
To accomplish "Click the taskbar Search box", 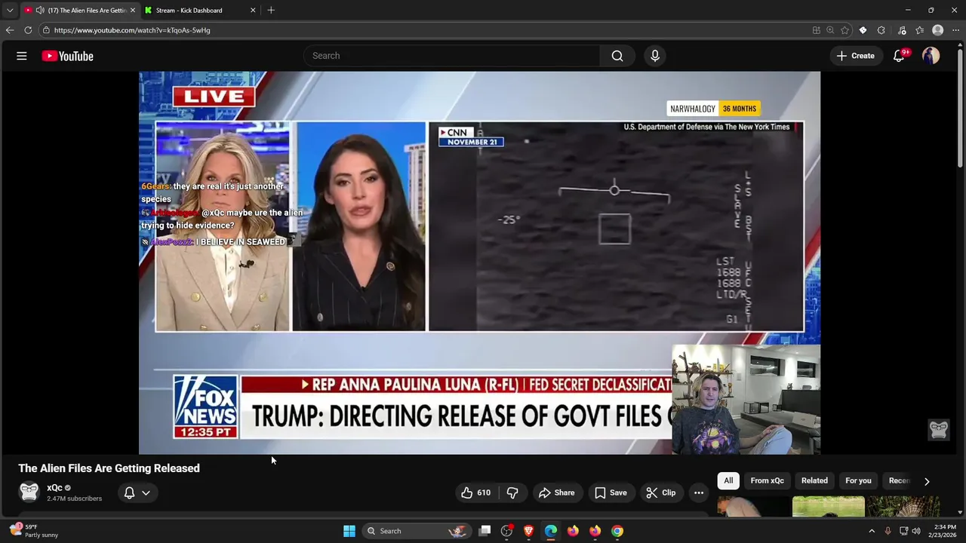I will (415, 531).
